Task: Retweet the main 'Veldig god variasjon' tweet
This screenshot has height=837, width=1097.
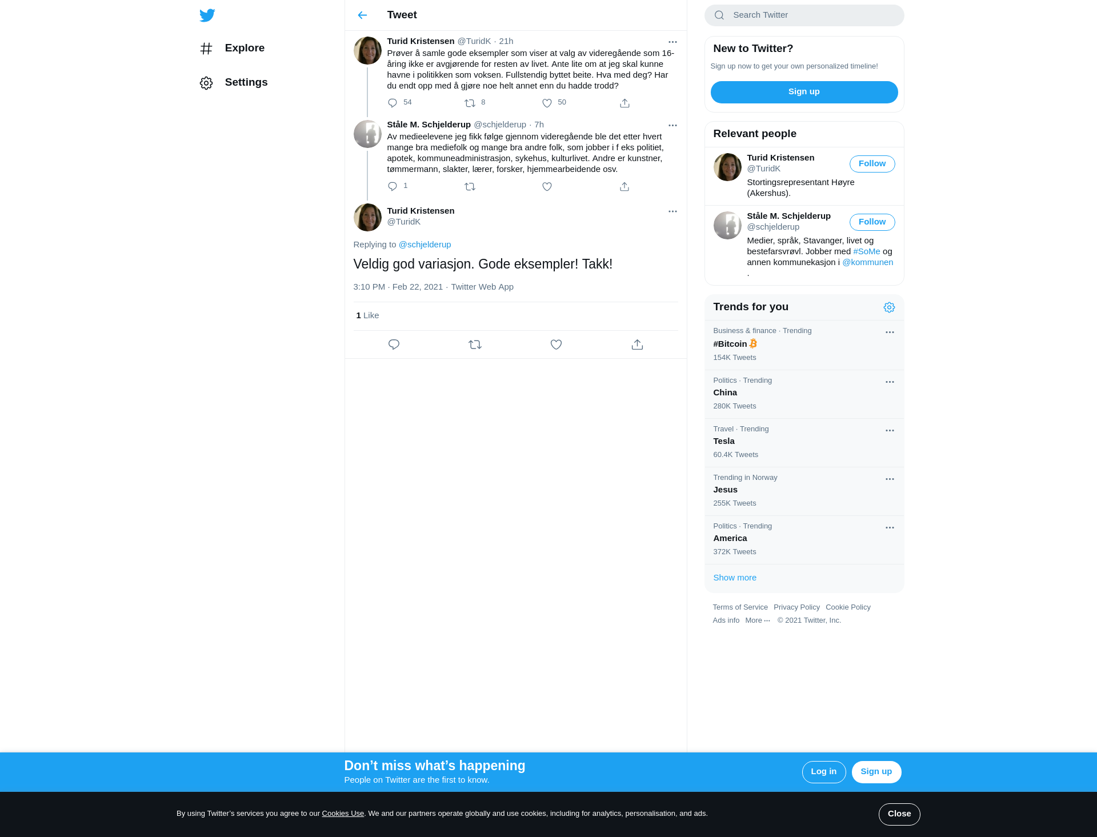Action: (475, 345)
